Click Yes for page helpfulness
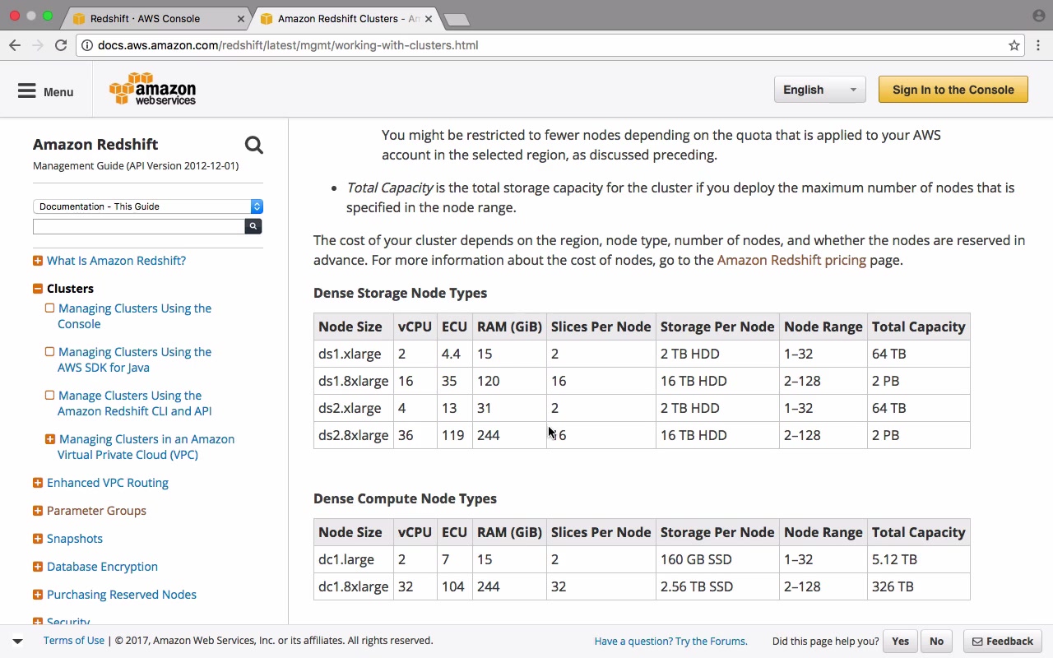 (900, 641)
